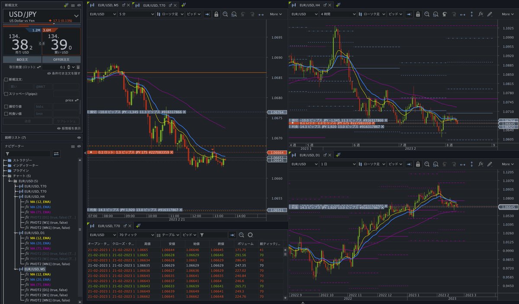Add new chart icon beside EUR/USD, H4 tab
Screen dimensions: 519x304
[338, 5]
